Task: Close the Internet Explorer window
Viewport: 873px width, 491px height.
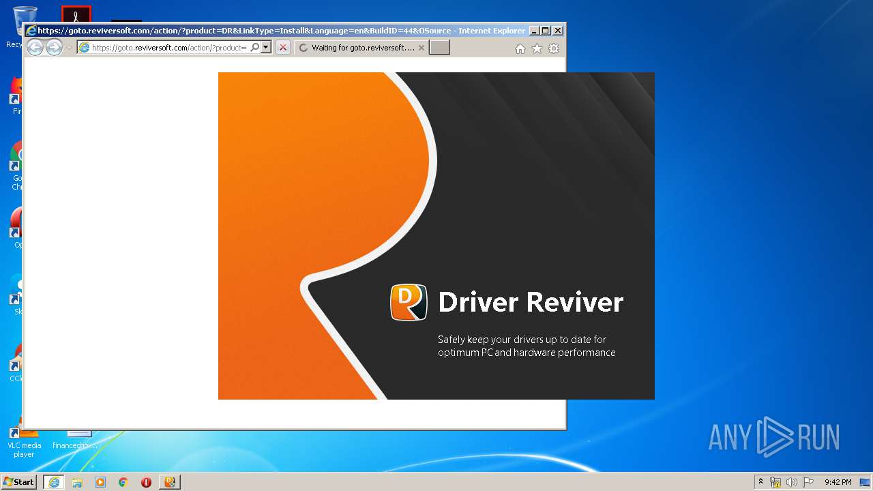Action: pyautogui.click(x=558, y=31)
